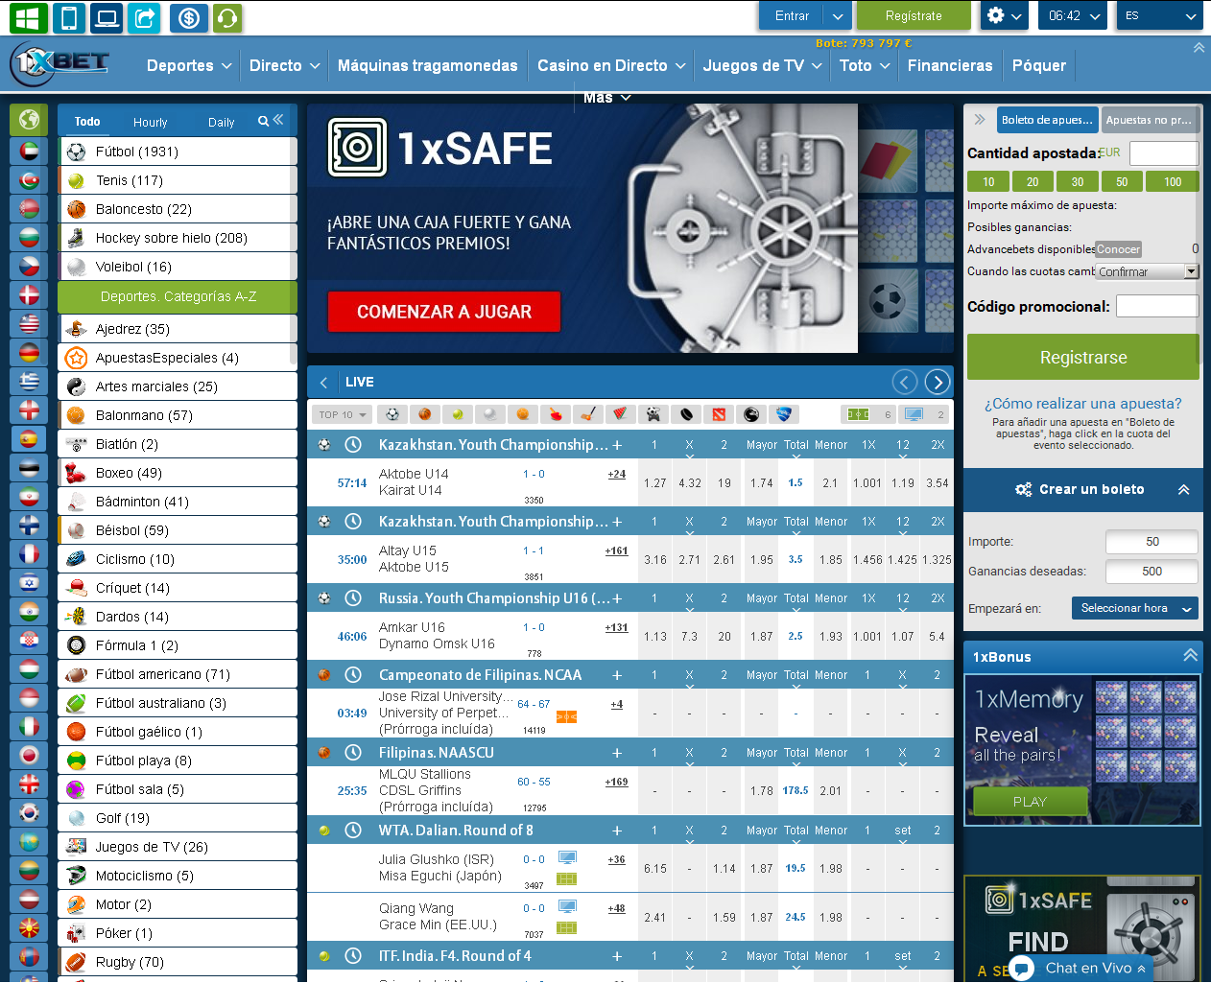Filter live events by esports gamepad icon
This screenshot has height=983, width=1211.
pos(653,414)
